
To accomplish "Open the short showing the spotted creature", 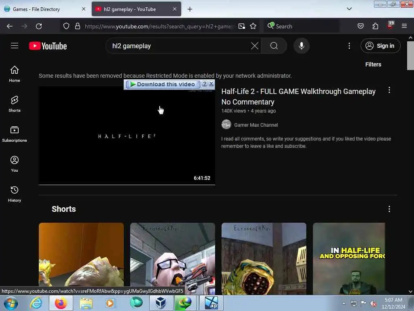I will click(264, 258).
